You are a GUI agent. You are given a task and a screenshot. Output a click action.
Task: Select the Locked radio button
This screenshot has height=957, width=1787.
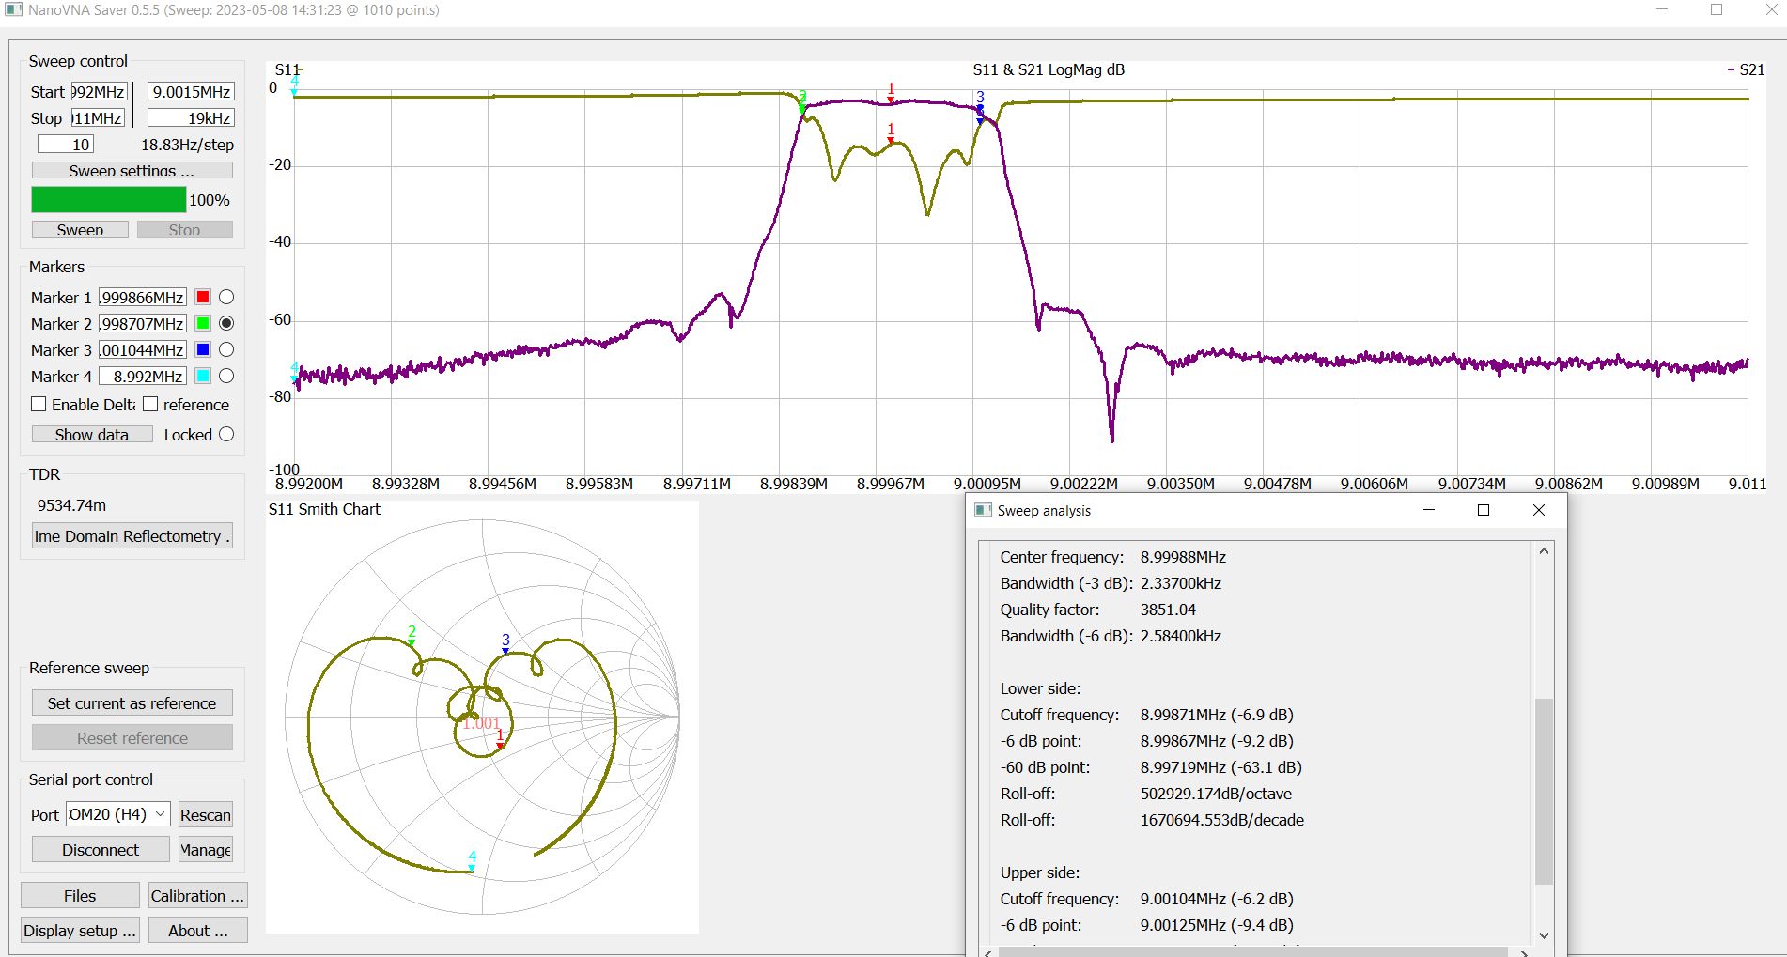pyautogui.click(x=226, y=434)
